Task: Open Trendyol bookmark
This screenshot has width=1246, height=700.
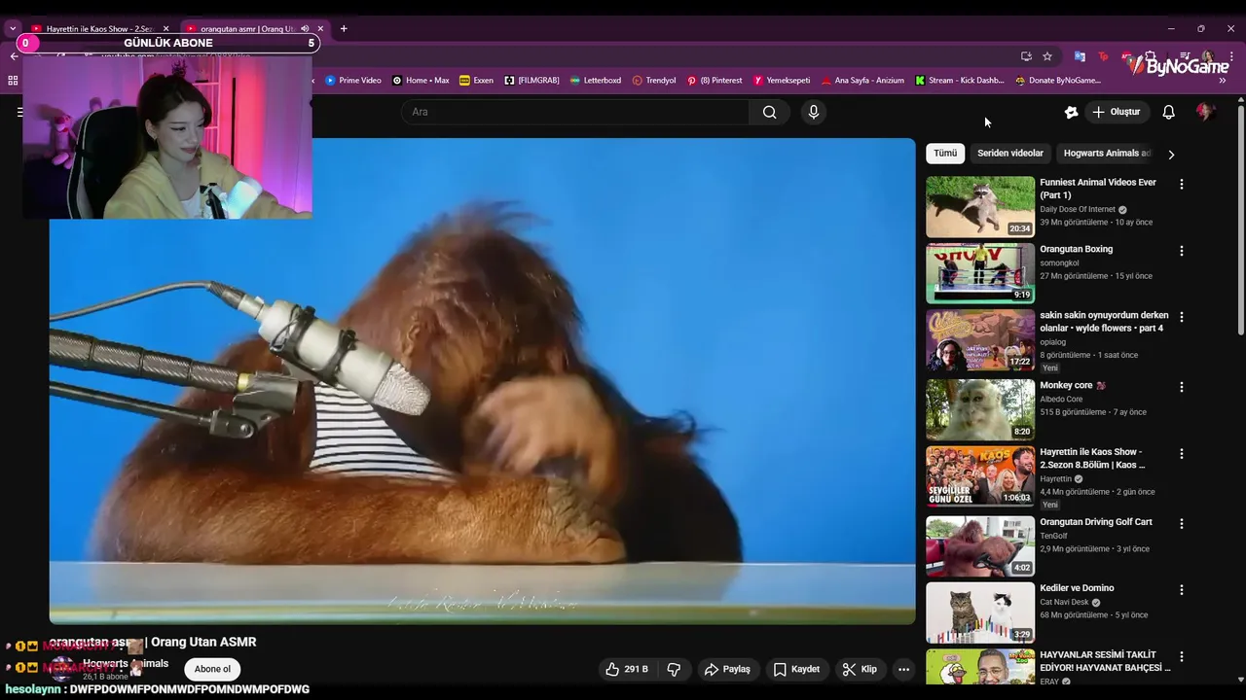Action: 654,81
